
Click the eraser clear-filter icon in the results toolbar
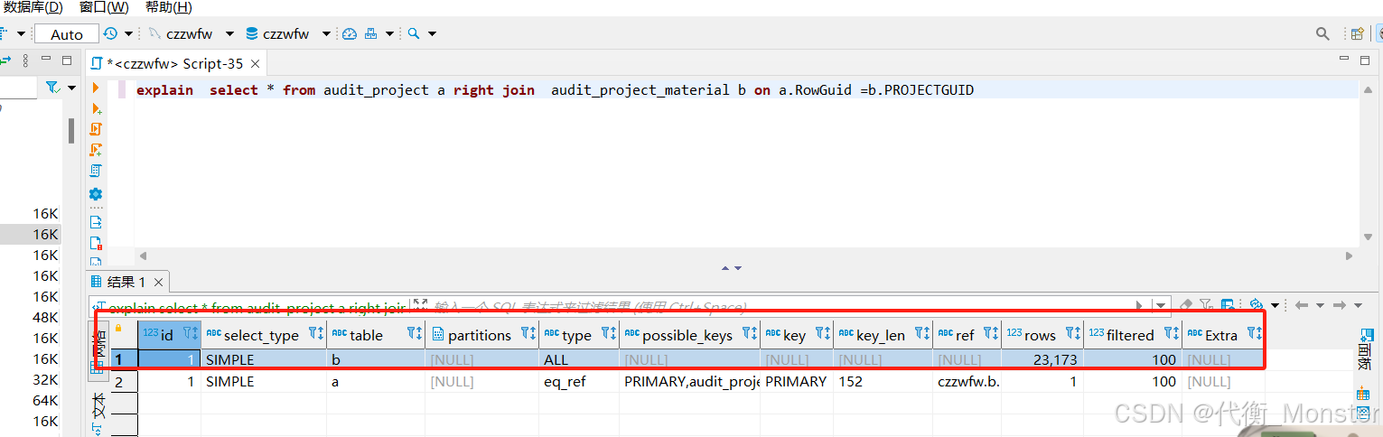(x=1185, y=305)
